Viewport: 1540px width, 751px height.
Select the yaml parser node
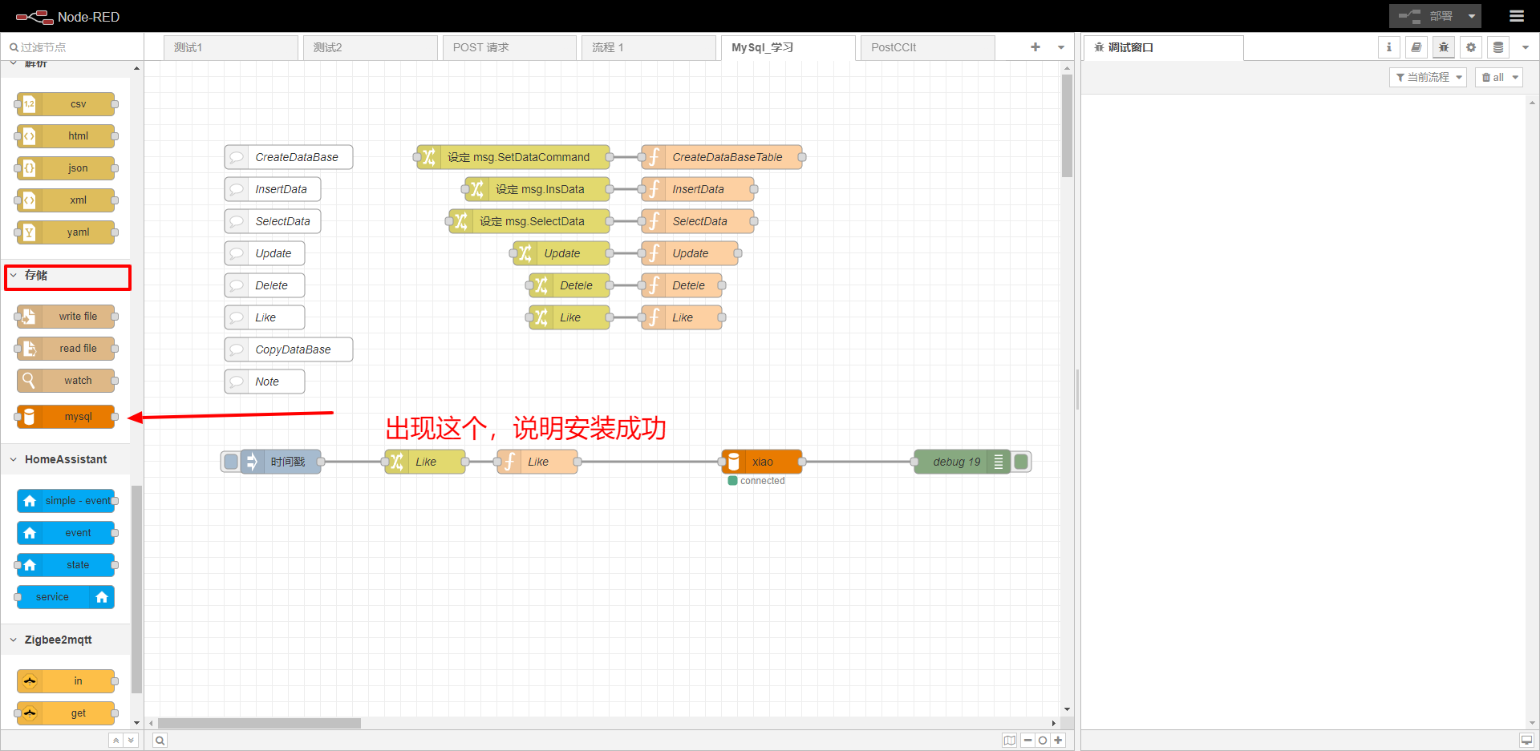66,232
